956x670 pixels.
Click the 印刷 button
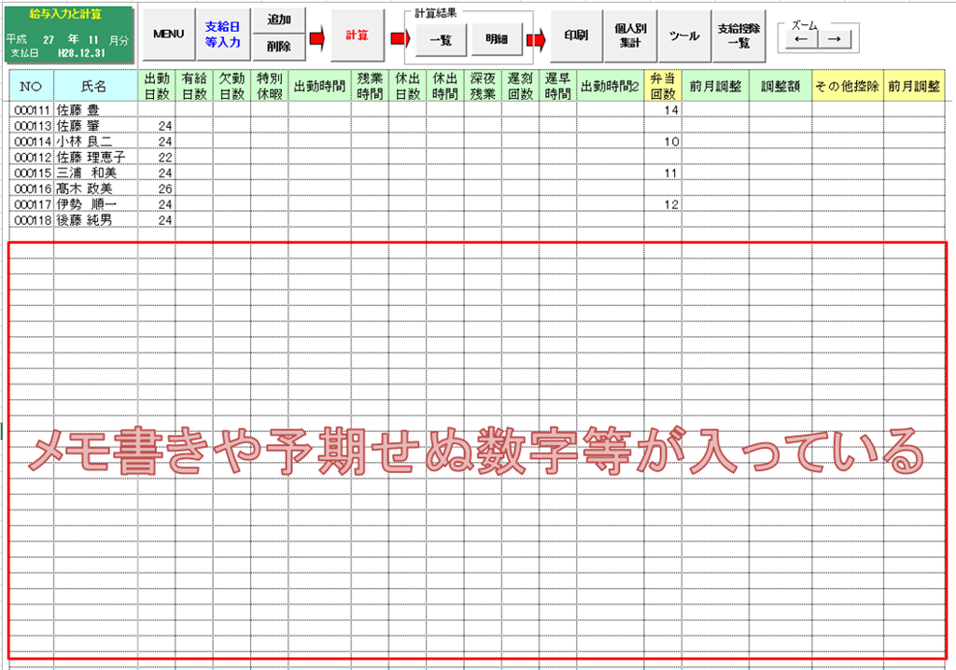(x=575, y=35)
